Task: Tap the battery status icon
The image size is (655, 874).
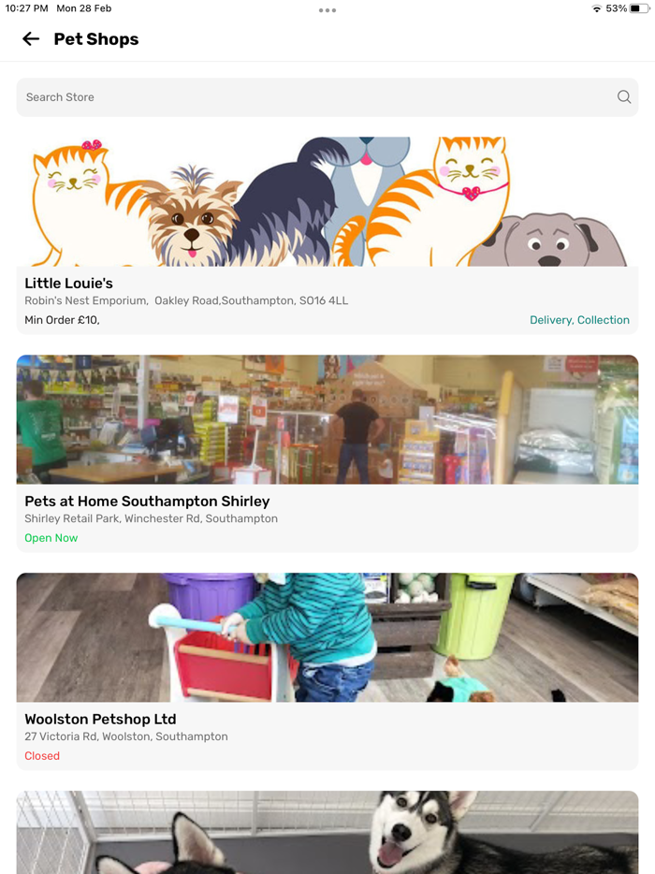Action: point(639,8)
